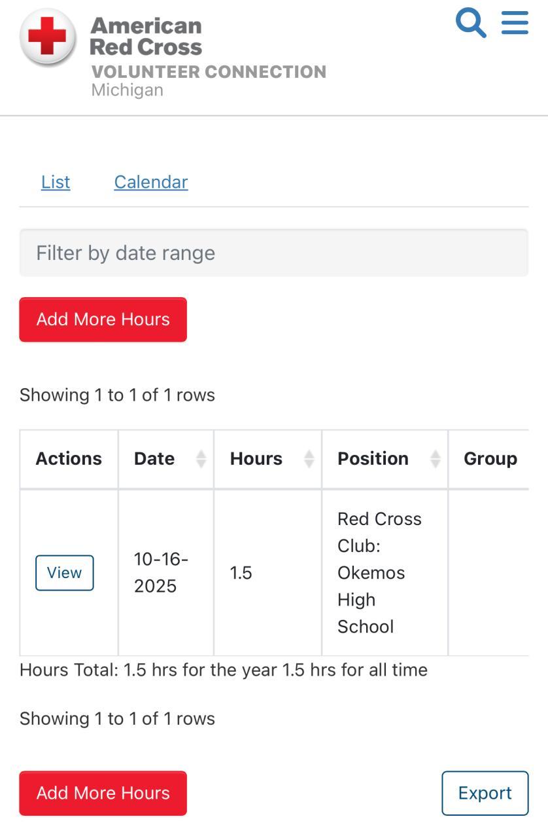Focus the Filter by date range field
Screen dimensions: 548x838
coord(273,253)
